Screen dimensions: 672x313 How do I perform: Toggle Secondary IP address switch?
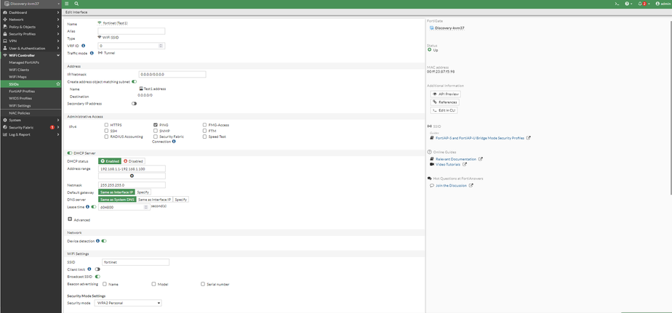click(x=134, y=103)
